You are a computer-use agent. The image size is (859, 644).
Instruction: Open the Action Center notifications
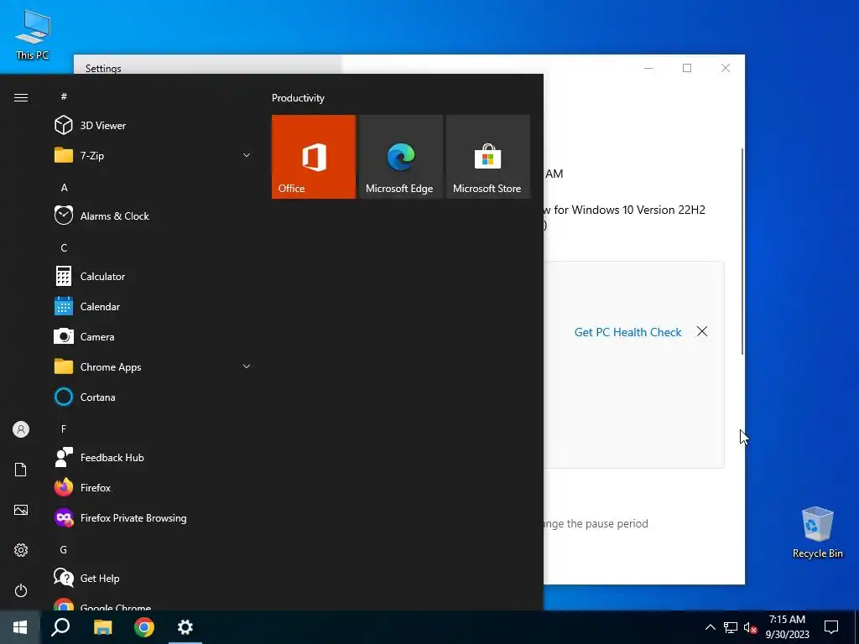(831, 627)
